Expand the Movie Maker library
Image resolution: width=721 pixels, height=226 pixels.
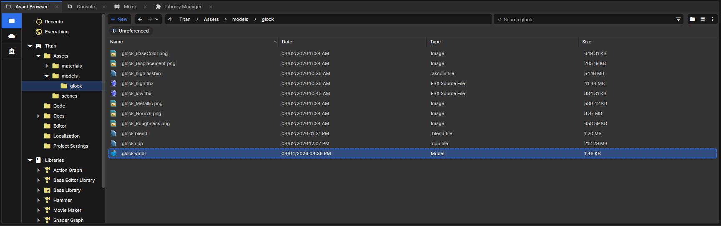coord(38,210)
